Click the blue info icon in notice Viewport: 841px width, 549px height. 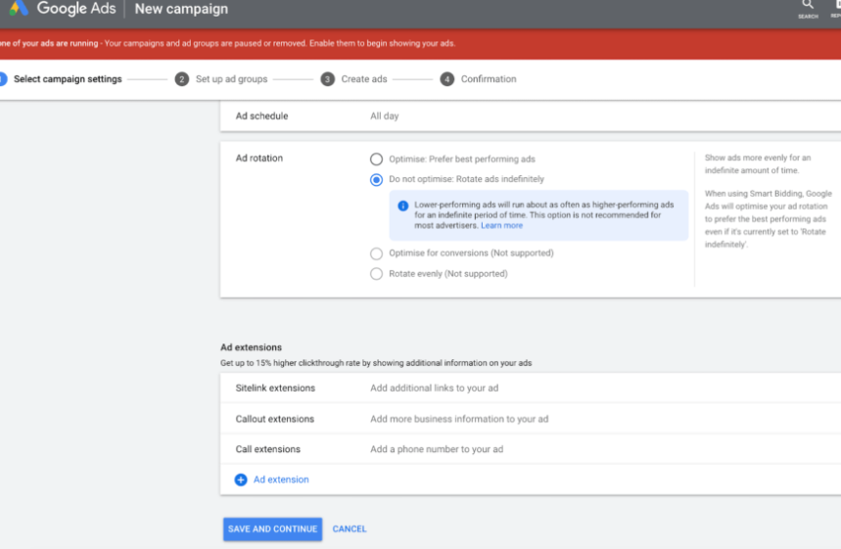[402, 206]
